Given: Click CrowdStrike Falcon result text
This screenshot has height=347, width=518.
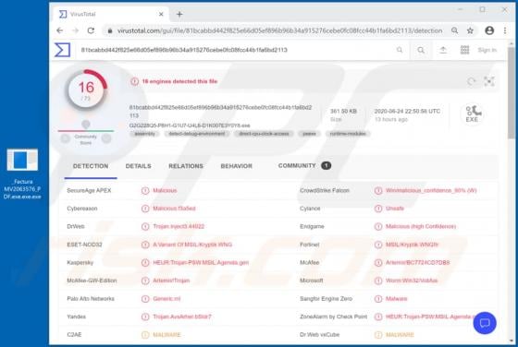Looking at the screenshot, I should tap(431, 190).
